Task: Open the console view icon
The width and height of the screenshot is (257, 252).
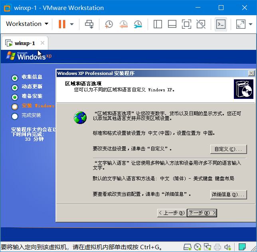Action: pos(221,24)
